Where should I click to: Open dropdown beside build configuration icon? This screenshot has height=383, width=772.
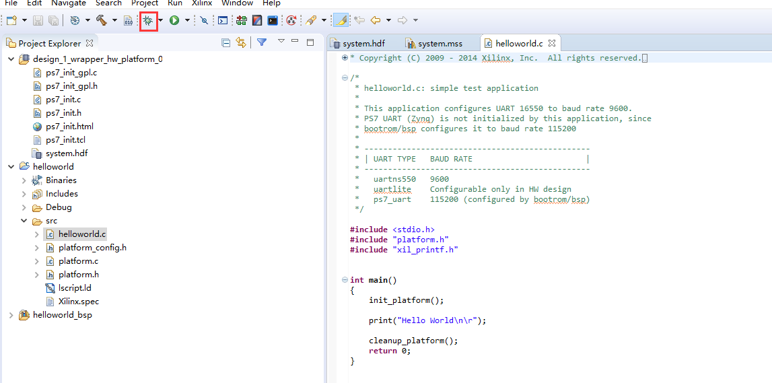click(x=87, y=20)
